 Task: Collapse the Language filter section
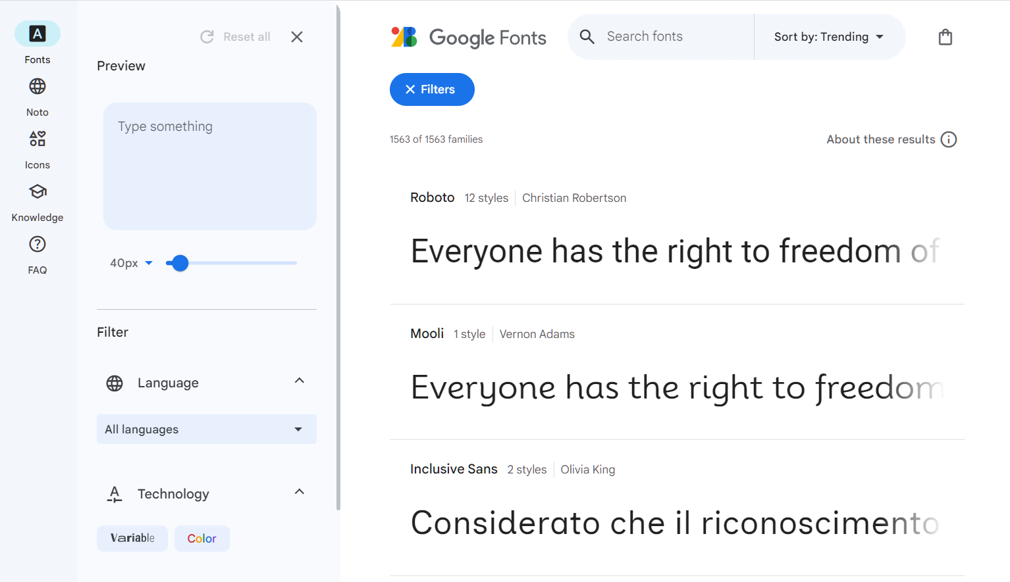(x=300, y=381)
